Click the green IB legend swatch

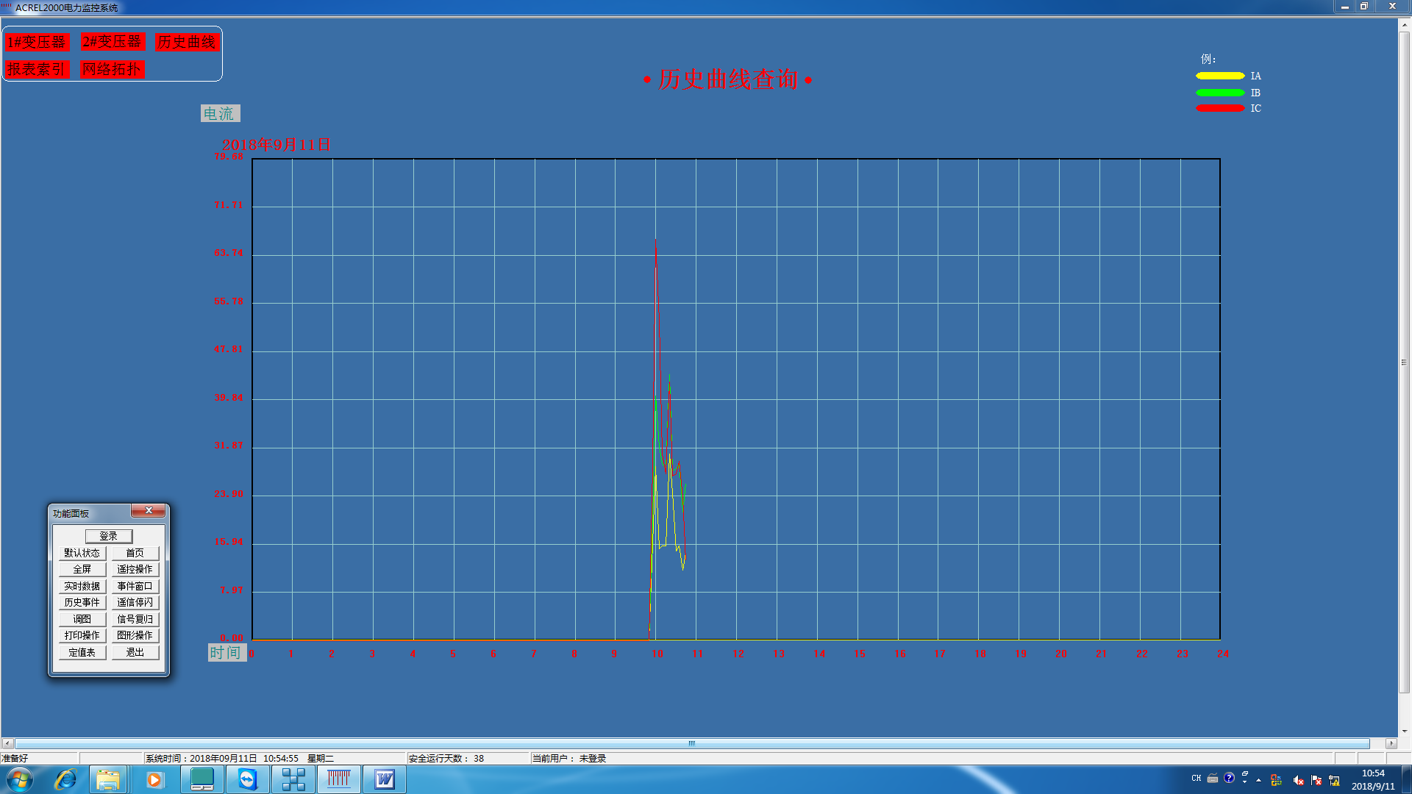pyautogui.click(x=1219, y=93)
